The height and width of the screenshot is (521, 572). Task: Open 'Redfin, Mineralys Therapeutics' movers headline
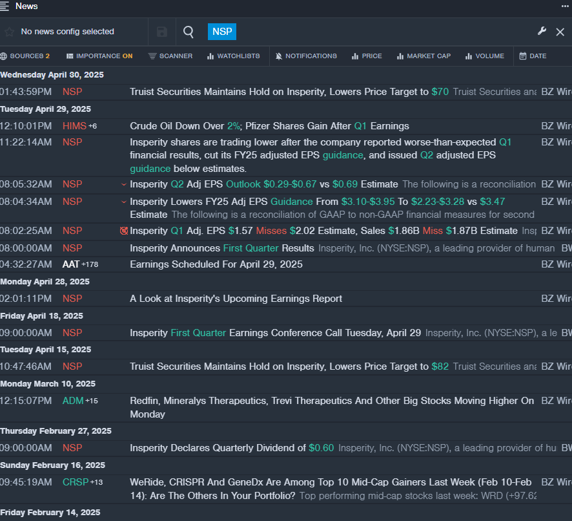tap(332, 407)
